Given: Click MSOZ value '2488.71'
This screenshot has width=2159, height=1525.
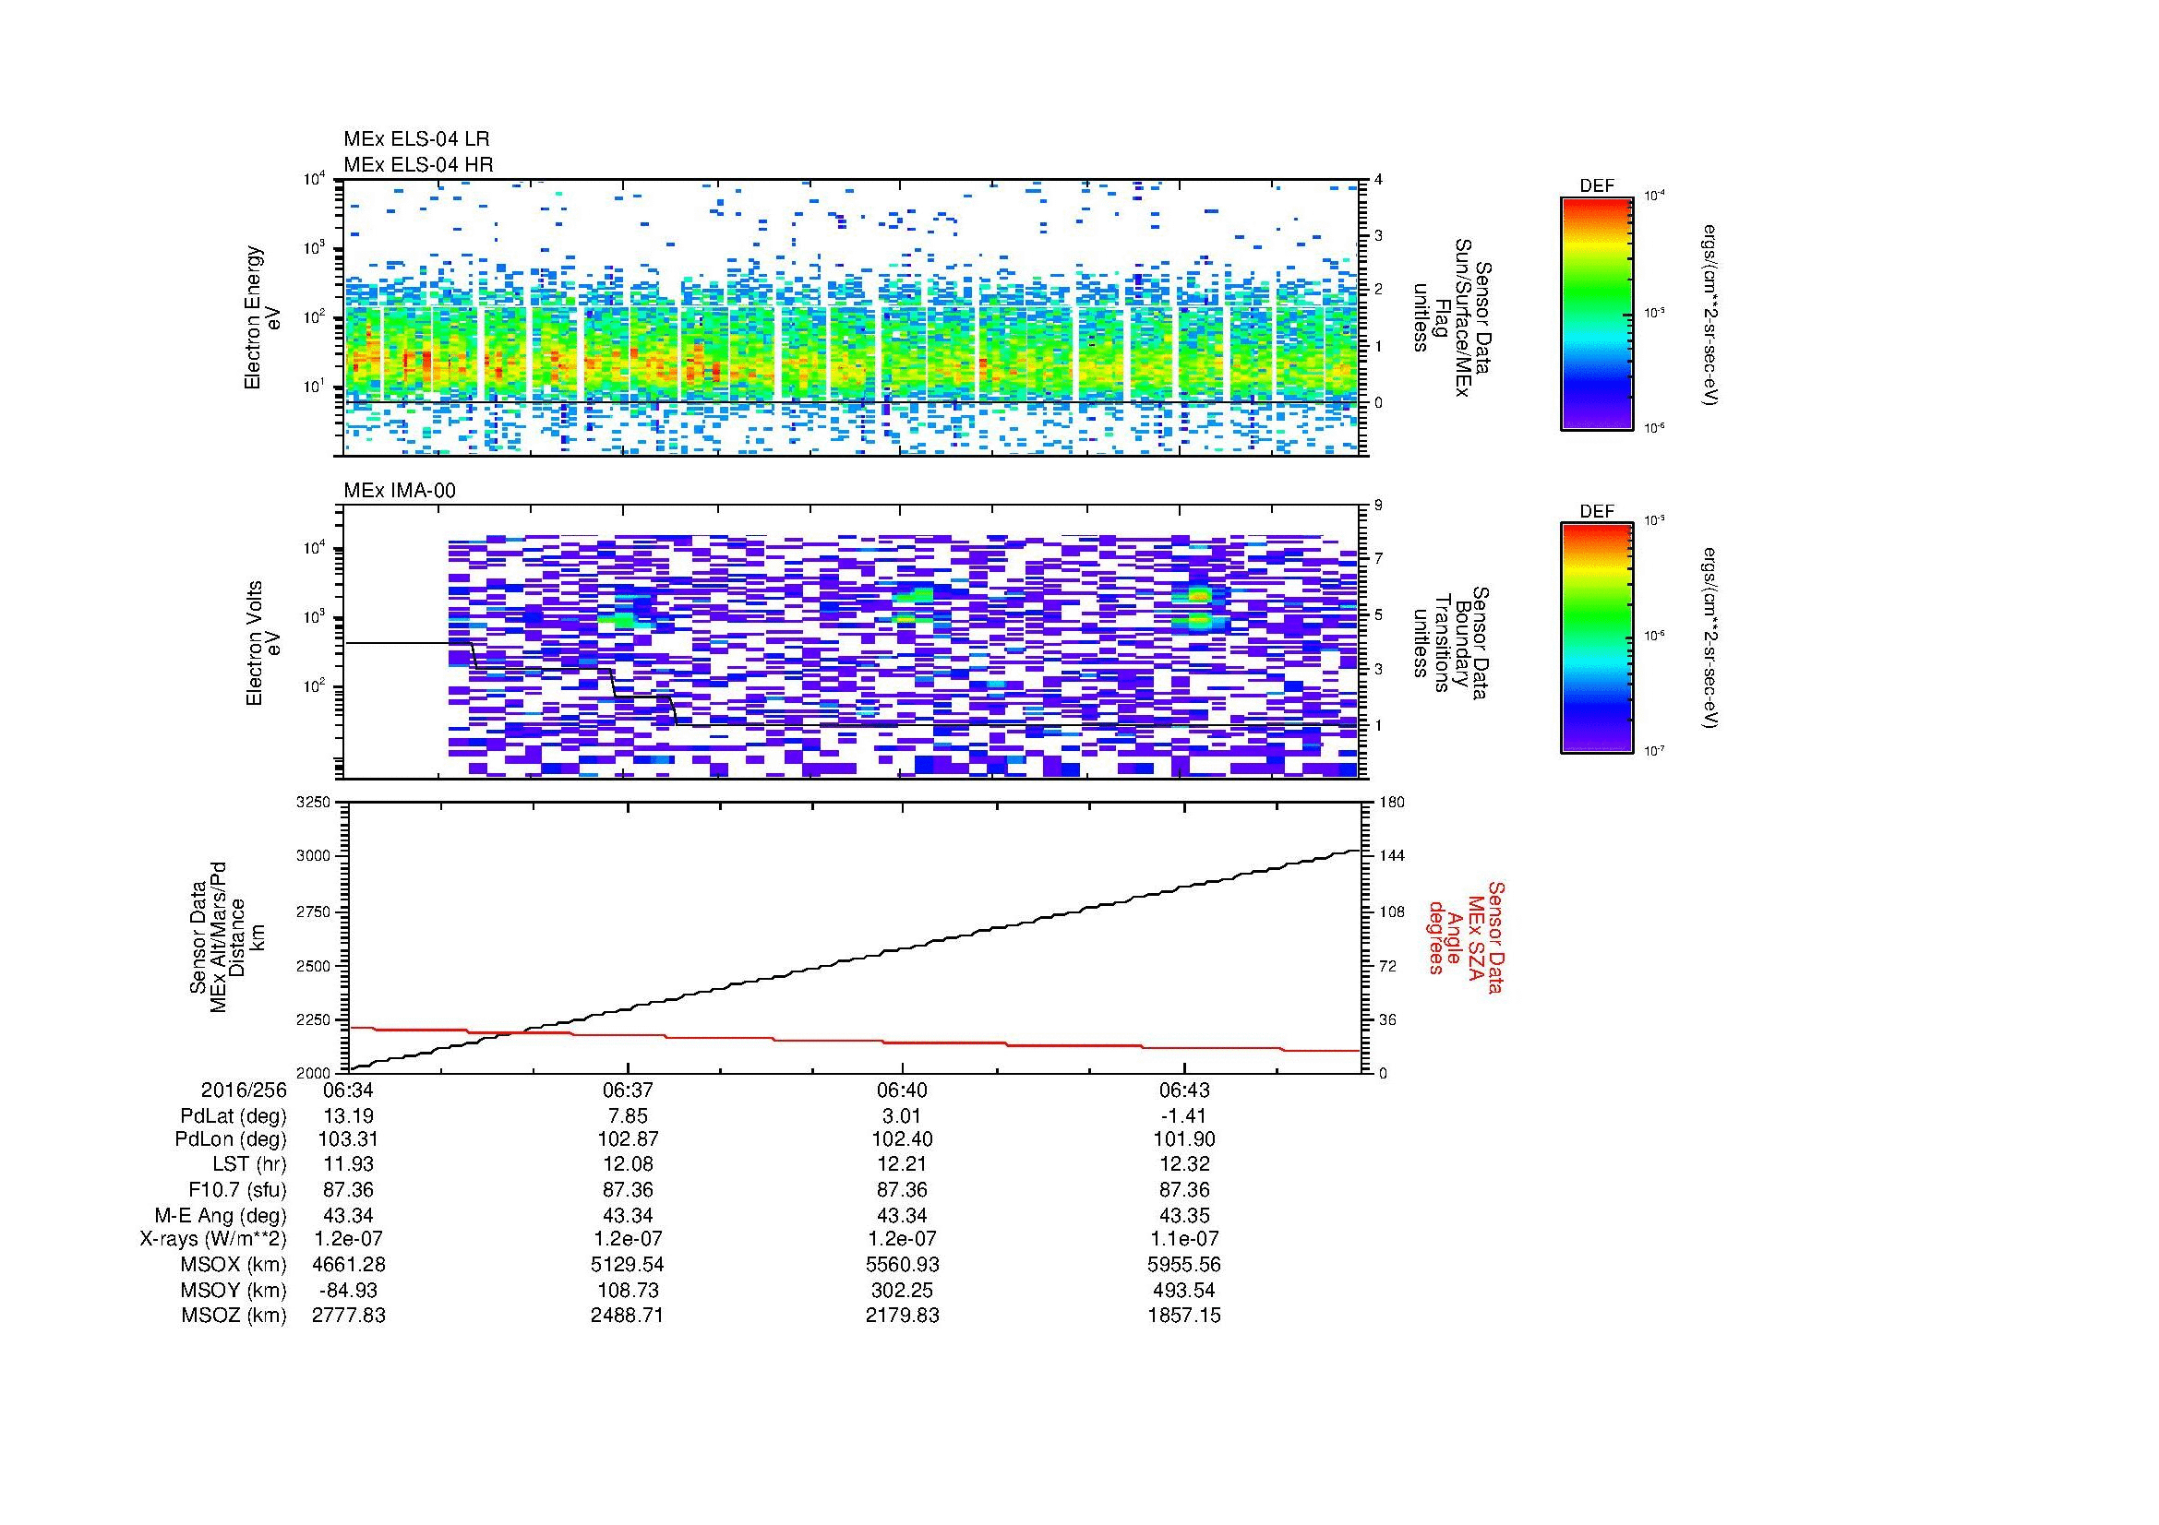Looking at the screenshot, I should [x=627, y=1316].
